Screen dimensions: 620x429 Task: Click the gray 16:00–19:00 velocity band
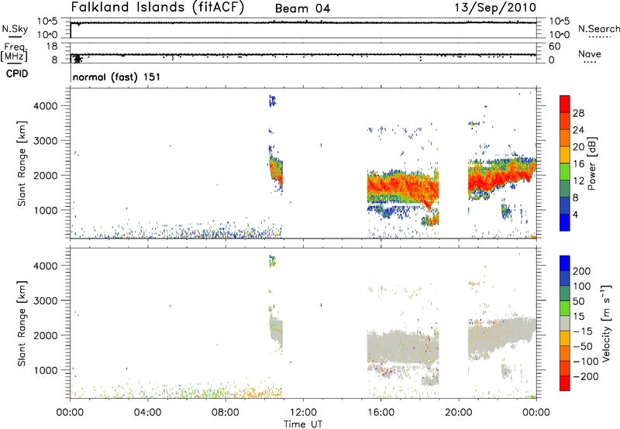point(403,348)
